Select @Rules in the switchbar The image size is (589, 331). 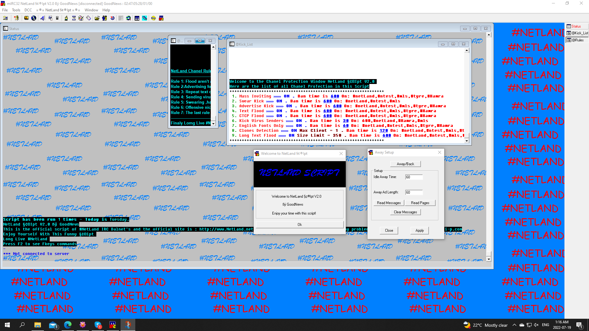tap(577, 40)
